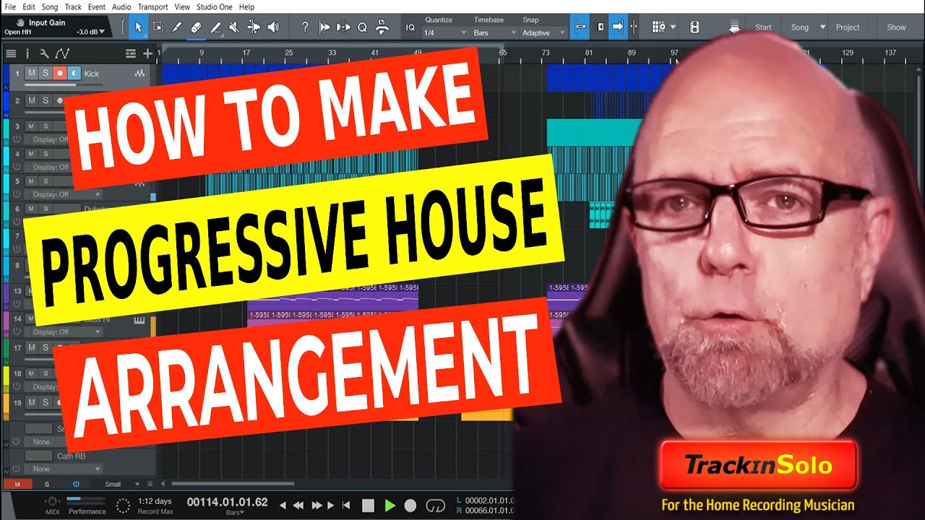
Task: Open the Timebase Bars dropdown
Action: click(x=495, y=32)
